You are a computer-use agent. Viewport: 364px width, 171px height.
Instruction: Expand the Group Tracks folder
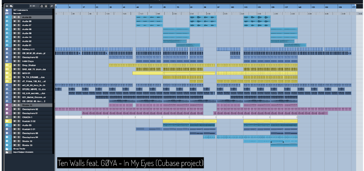[x=7, y=149]
